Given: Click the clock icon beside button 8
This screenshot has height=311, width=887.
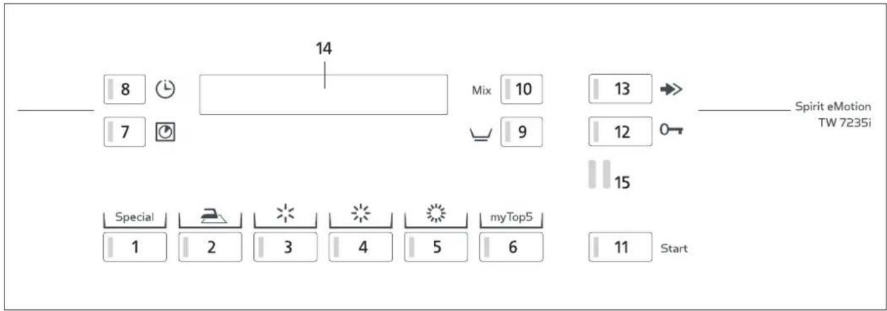Looking at the screenshot, I should pos(165,89).
